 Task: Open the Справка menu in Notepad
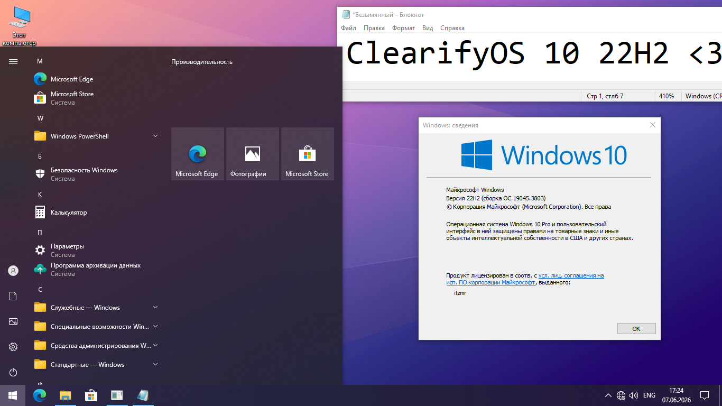coord(452,28)
